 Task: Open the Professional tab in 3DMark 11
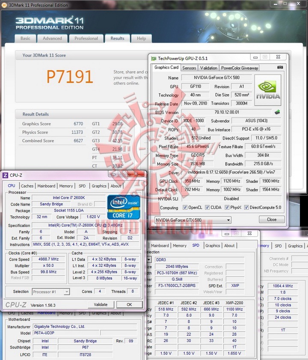86,39
